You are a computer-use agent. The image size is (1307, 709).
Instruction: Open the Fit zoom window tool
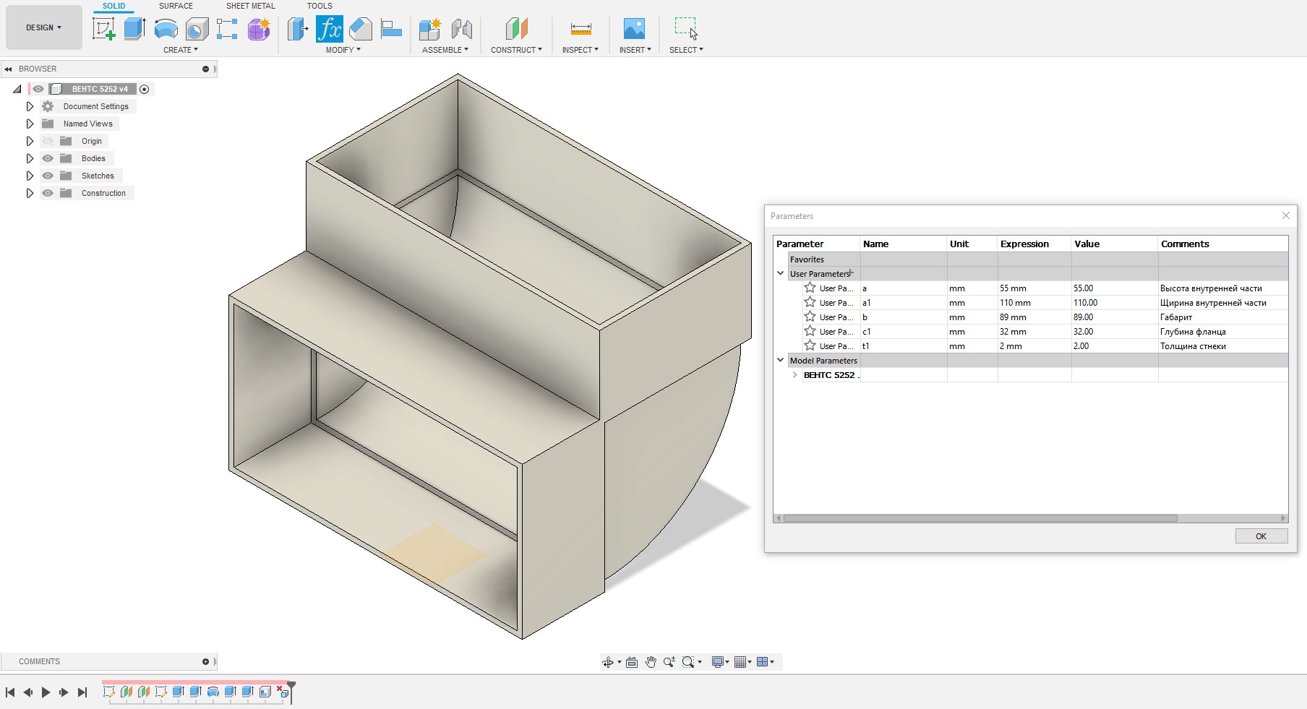coord(689,662)
